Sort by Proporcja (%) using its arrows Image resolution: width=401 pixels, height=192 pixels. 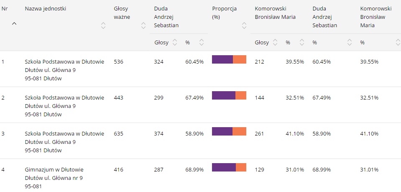pos(244,26)
